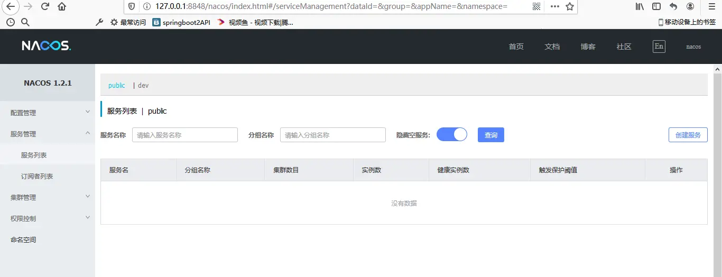Click the NACOS logo
The width and height of the screenshot is (722, 277).
pos(46,46)
